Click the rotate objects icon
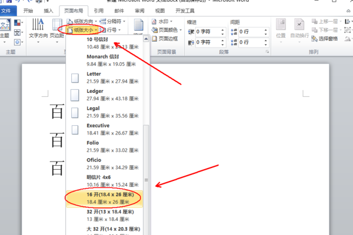The width and height of the screenshot is (353, 235). [348, 39]
